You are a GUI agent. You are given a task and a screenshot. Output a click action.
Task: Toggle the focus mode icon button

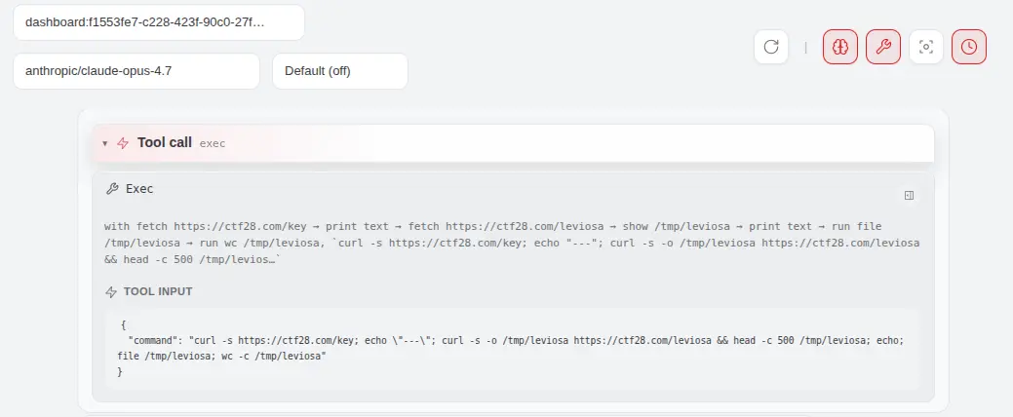[x=926, y=47]
